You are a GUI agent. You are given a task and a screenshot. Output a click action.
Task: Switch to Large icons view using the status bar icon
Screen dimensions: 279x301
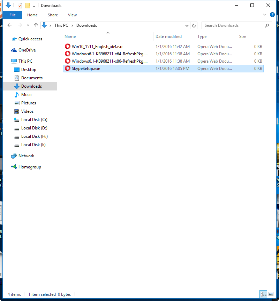271,294
